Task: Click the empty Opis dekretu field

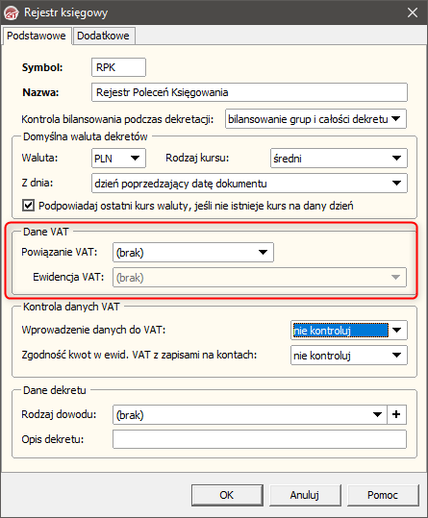Action: pos(260,439)
